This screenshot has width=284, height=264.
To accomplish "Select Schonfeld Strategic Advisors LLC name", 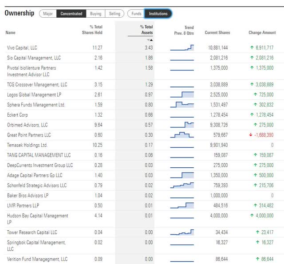I will point(37,185).
